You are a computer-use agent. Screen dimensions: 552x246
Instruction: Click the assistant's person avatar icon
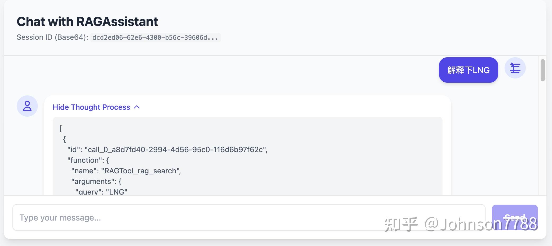[x=27, y=106]
